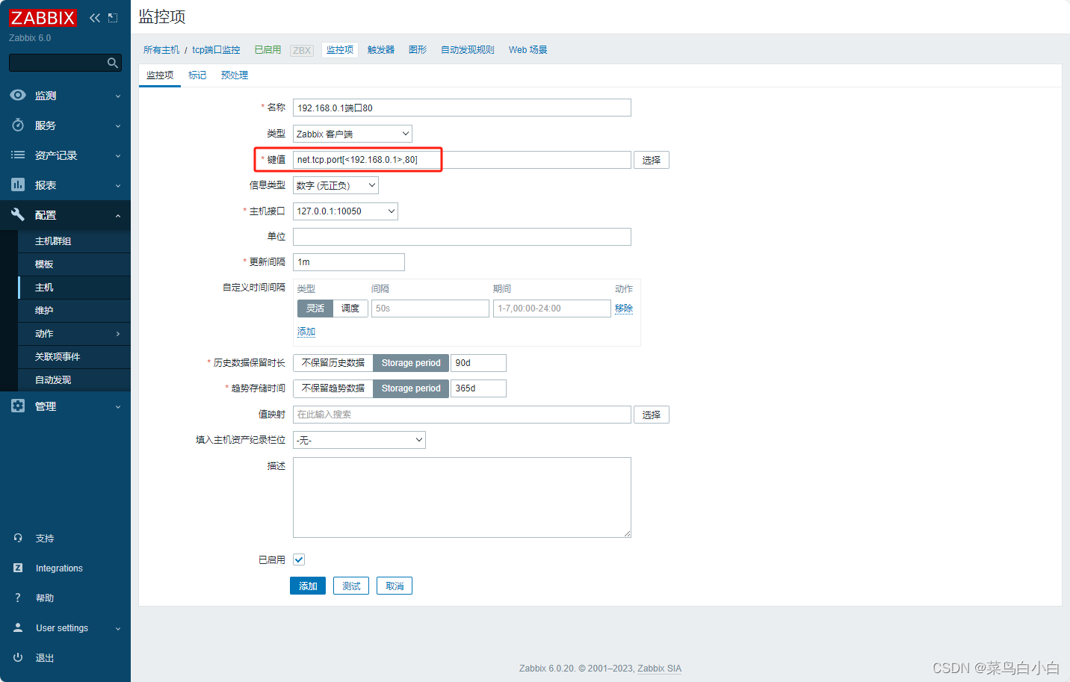Toggle the 已启用 checkbox
This screenshot has height=682, width=1070.
point(299,559)
